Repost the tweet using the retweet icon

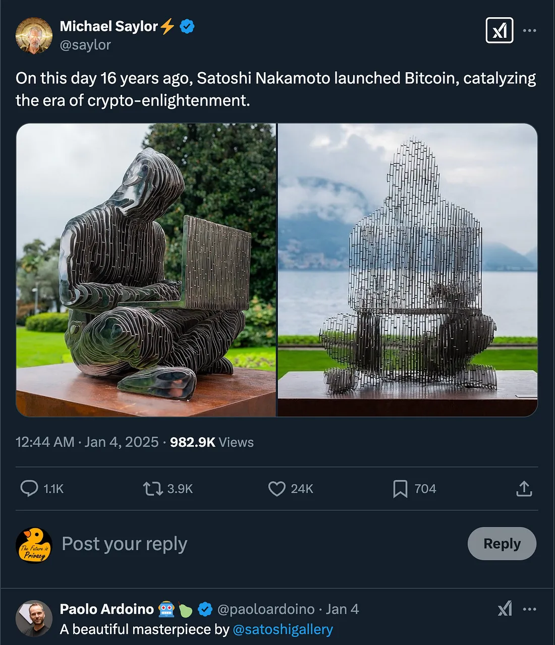152,489
